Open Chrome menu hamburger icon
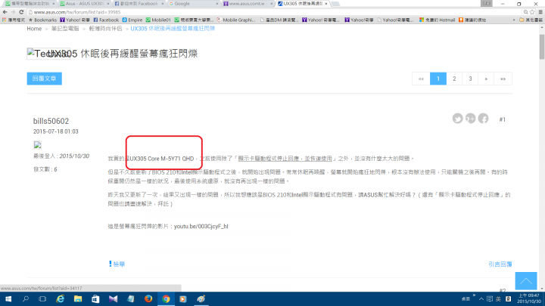 (540, 12)
